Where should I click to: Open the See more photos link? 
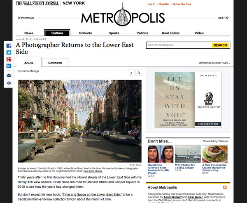click(x=93, y=171)
